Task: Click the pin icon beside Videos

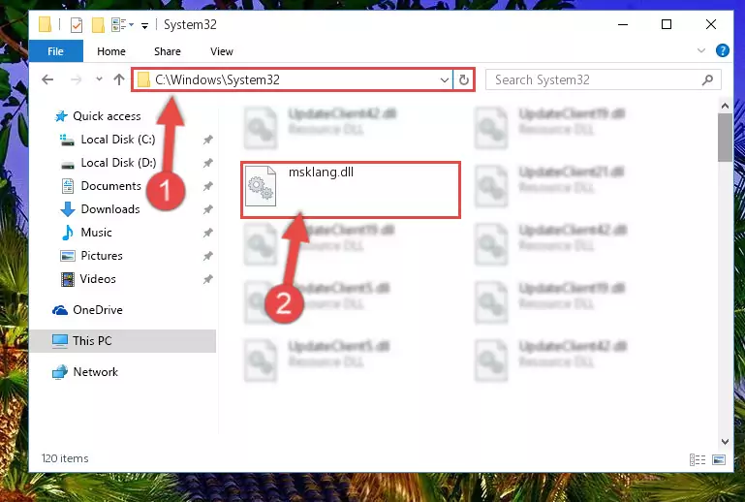Action: point(207,279)
